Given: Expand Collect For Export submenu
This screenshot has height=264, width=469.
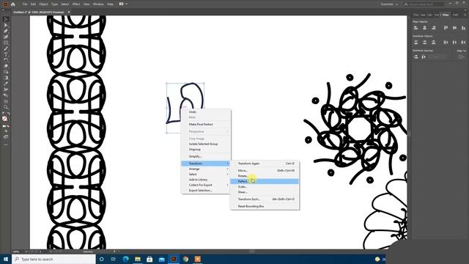Looking at the screenshot, I should tap(206, 185).
